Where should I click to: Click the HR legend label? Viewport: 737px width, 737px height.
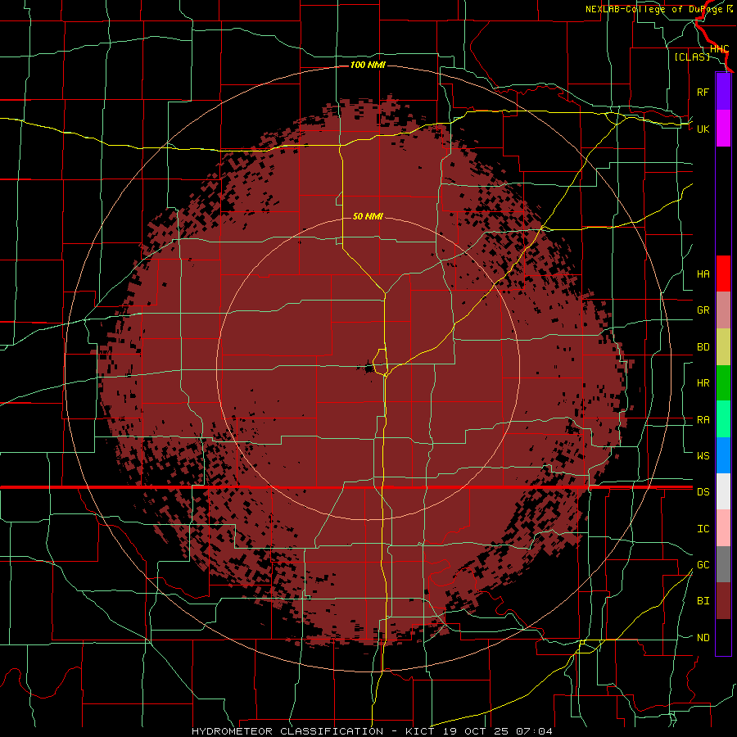point(703,383)
